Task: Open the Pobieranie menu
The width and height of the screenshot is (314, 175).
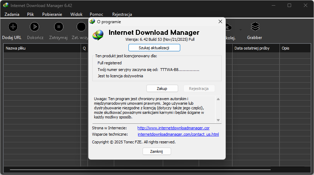Action: pyautogui.click(x=52, y=14)
